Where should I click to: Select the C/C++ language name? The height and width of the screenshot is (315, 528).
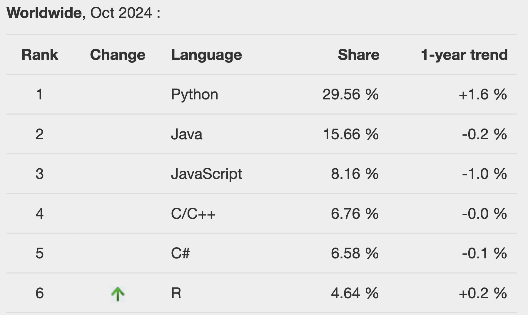193,214
